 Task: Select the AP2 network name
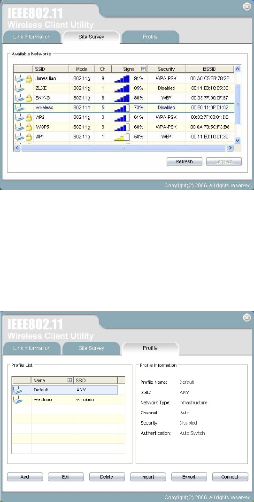click(40, 117)
